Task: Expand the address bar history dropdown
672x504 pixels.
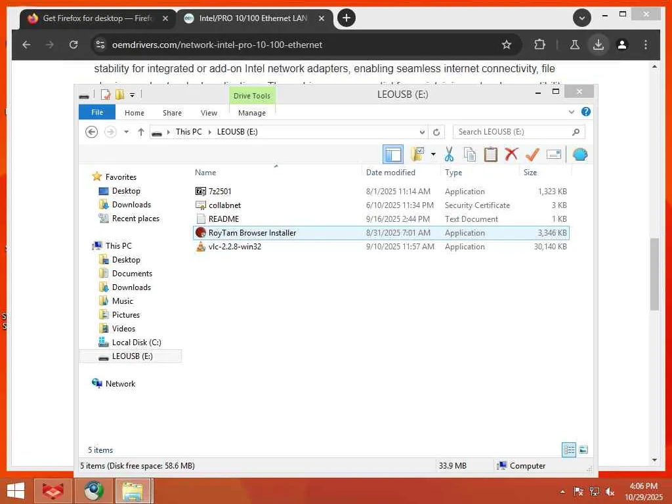Action: click(422, 132)
